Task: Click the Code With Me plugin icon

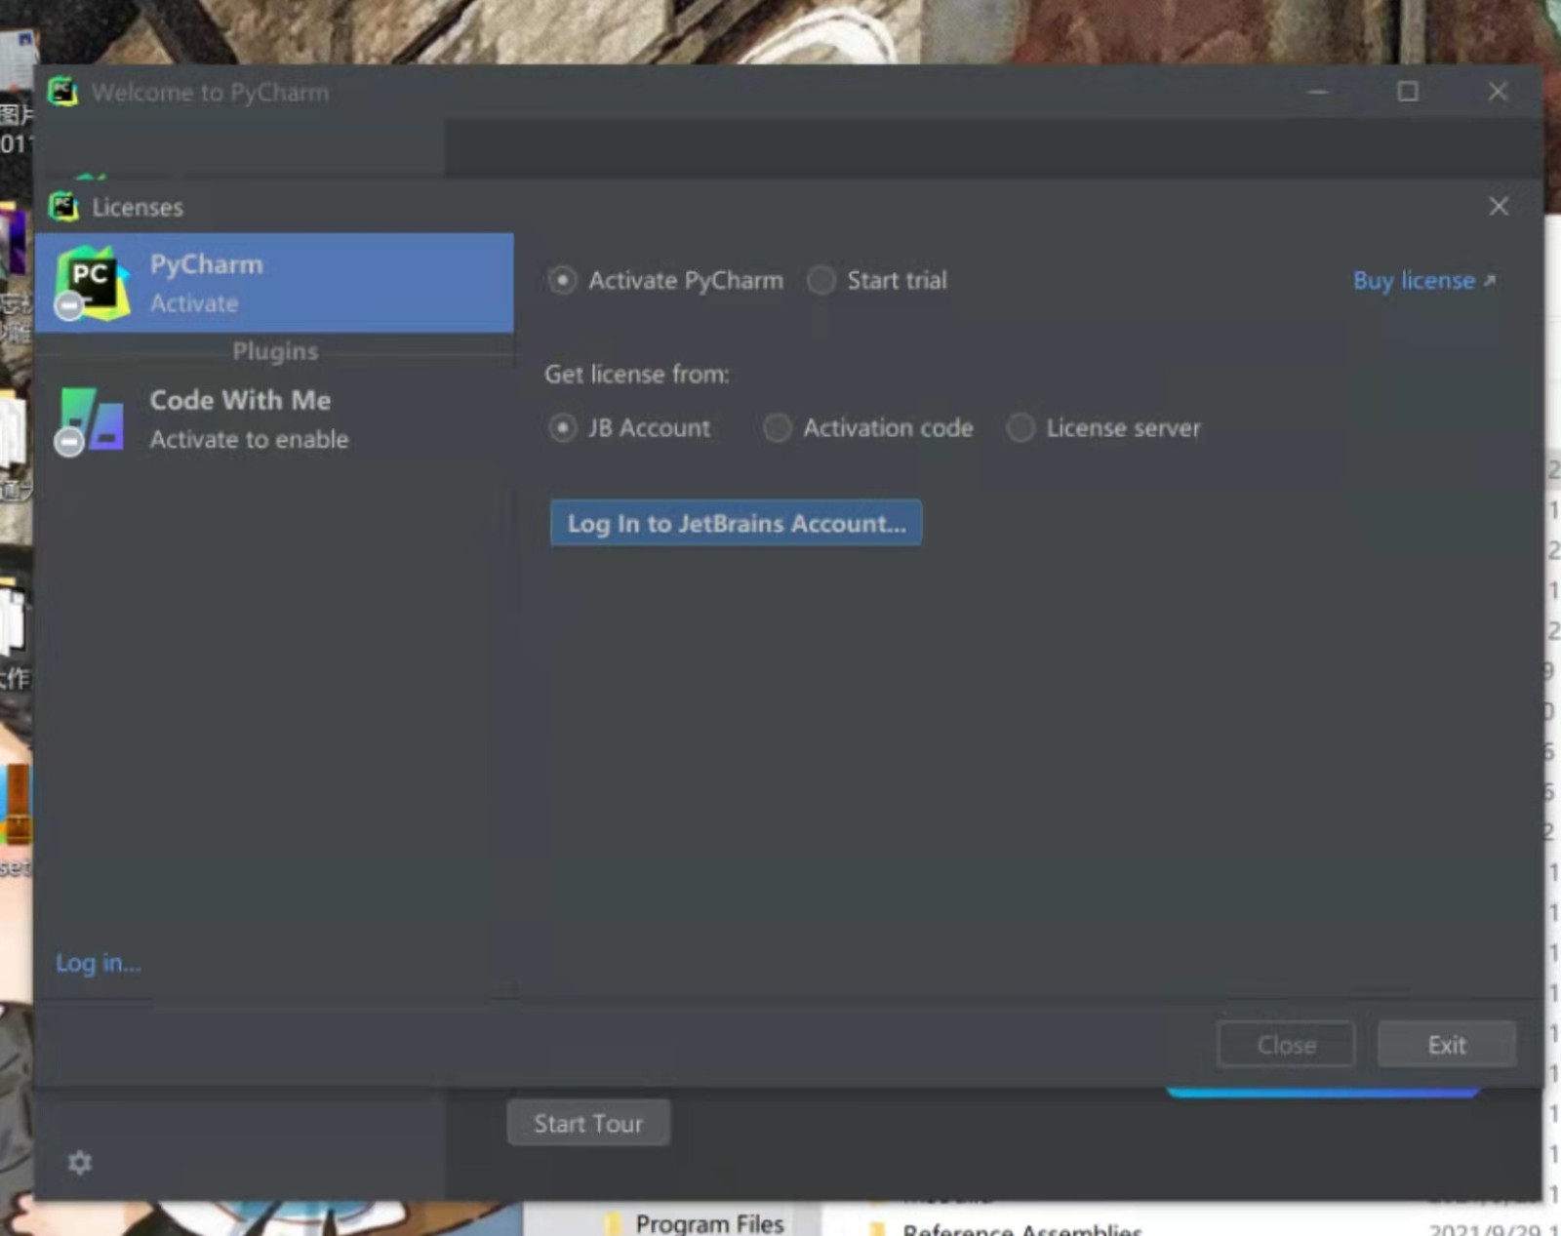Action: click(x=90, y=419)
